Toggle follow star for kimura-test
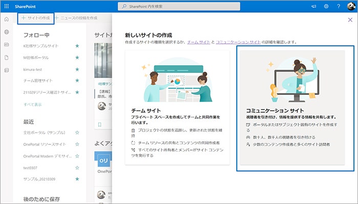 (77, 69)
